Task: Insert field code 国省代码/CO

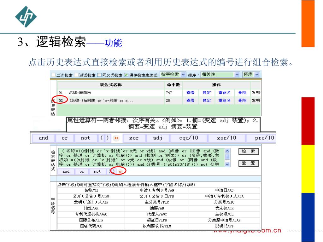Action: point(91,226)
